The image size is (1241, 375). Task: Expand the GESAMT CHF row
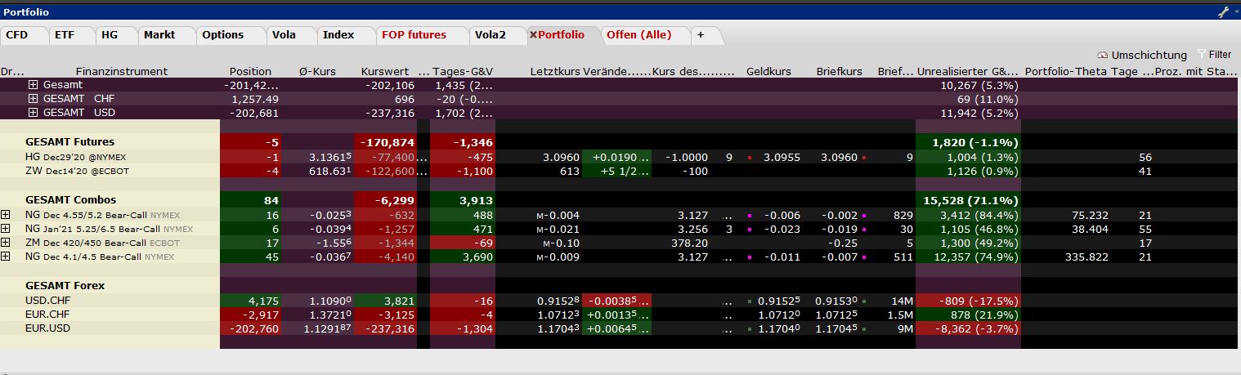33,98
